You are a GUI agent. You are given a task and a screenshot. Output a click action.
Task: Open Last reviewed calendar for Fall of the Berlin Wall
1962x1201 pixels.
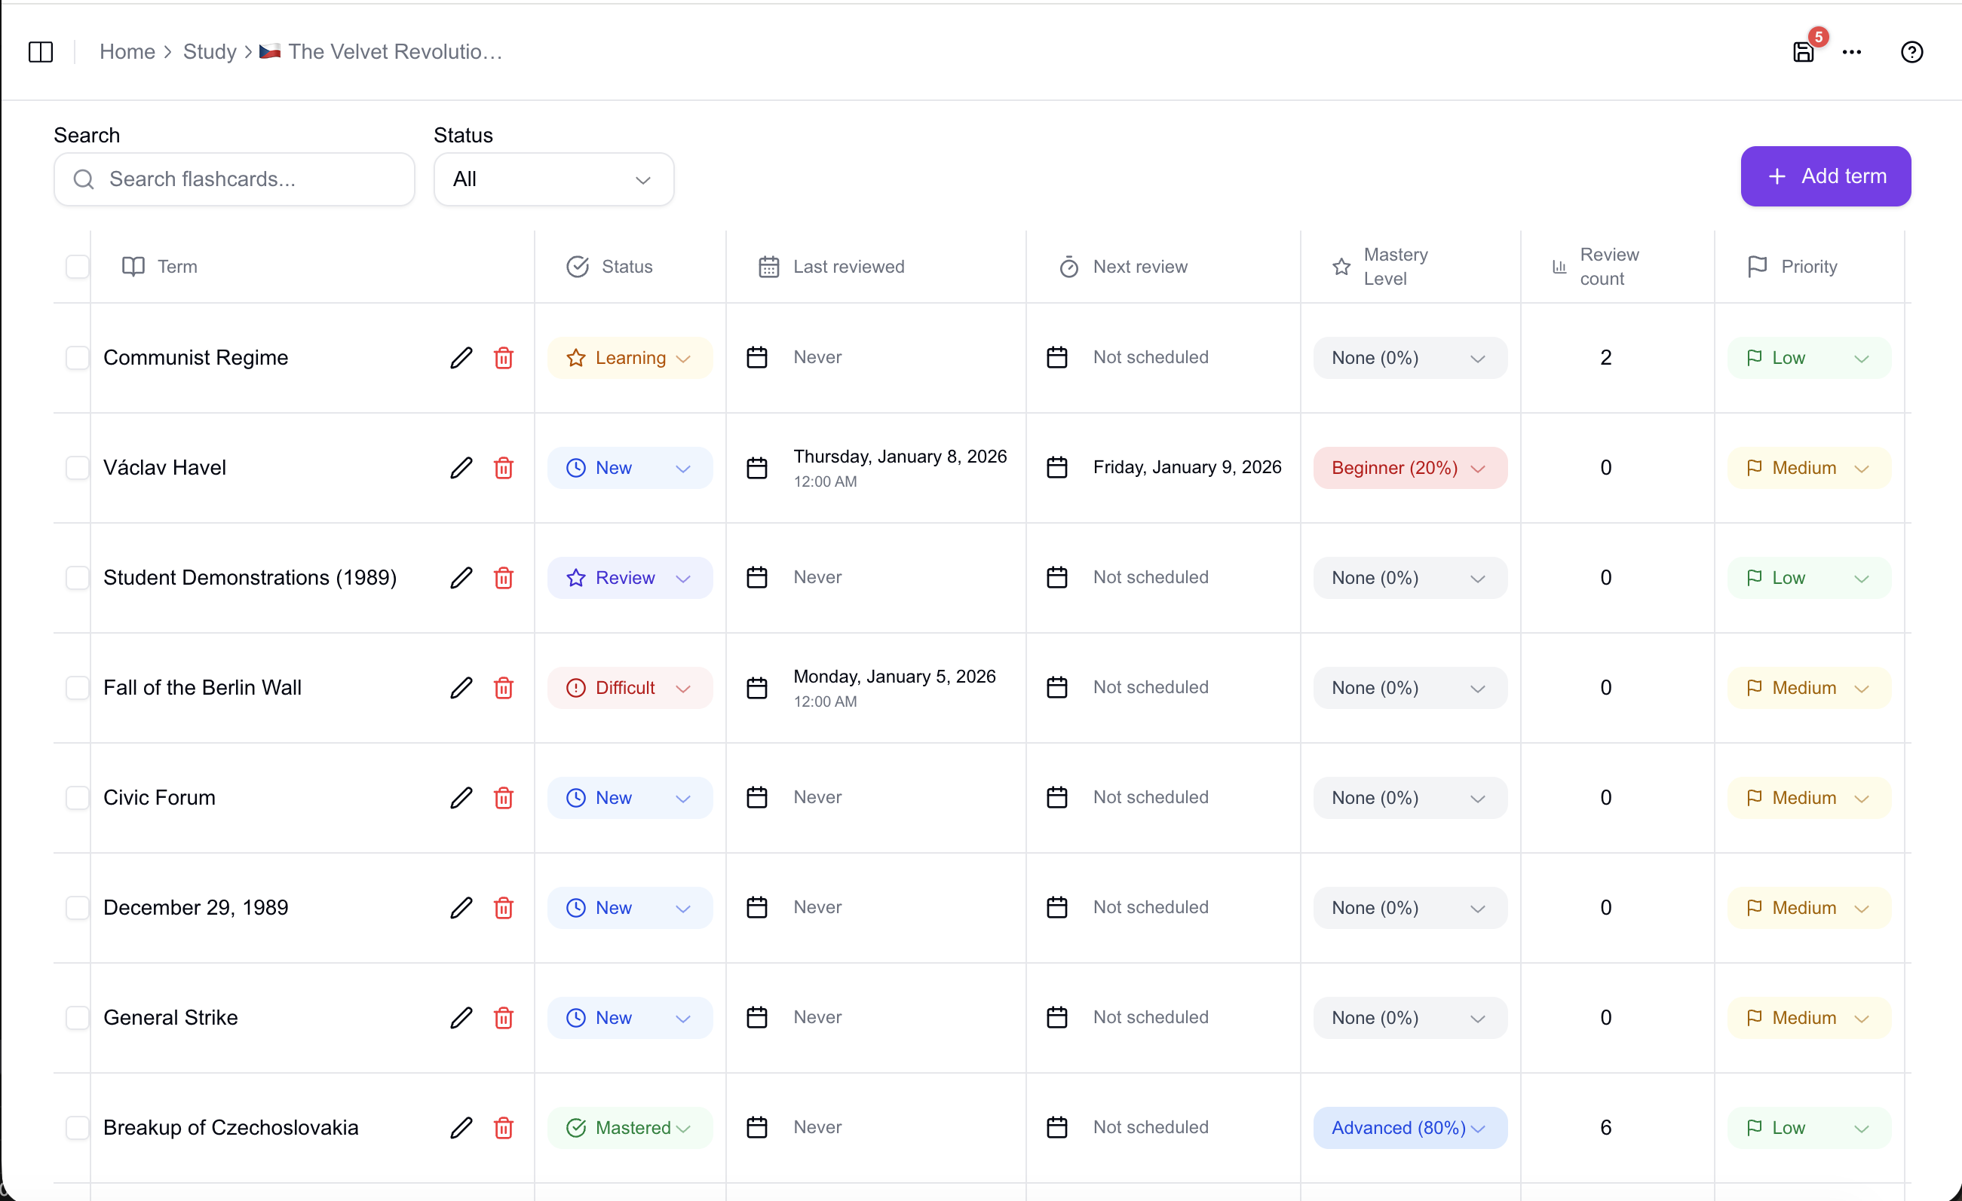click(x=756, y=688)
